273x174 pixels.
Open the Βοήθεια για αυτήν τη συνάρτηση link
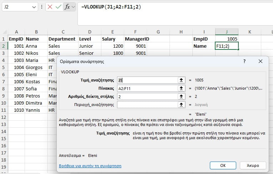(x=90, y=166)
